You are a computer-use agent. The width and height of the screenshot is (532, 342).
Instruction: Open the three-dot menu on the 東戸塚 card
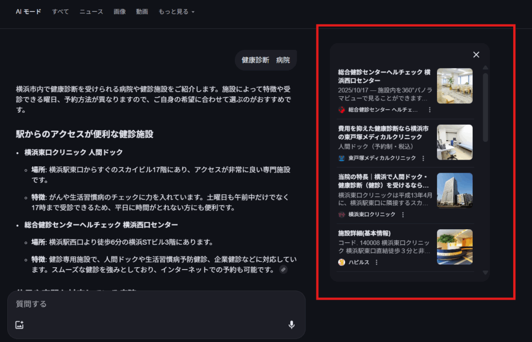pos(424,158)
